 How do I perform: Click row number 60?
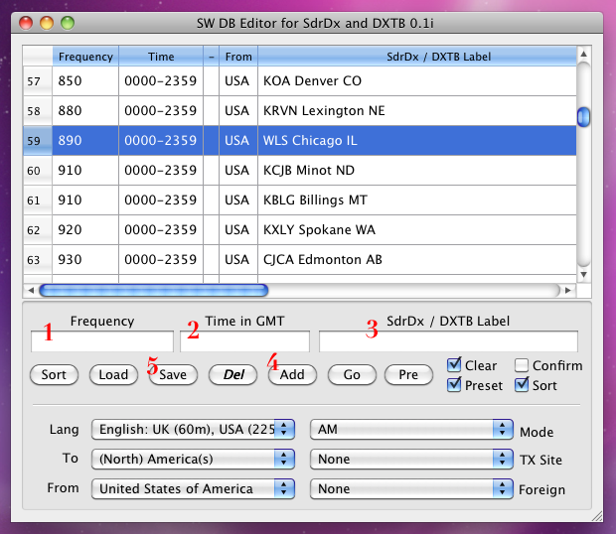38,171
